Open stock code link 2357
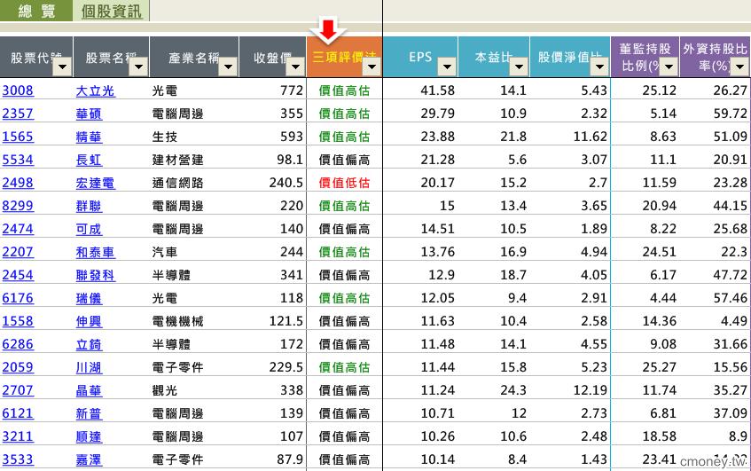 pos(18,114)
